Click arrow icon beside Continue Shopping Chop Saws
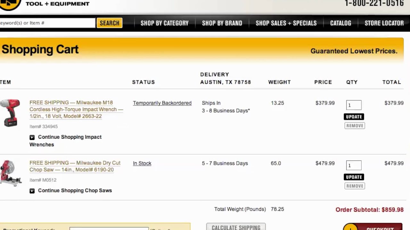 coord(32,191)
